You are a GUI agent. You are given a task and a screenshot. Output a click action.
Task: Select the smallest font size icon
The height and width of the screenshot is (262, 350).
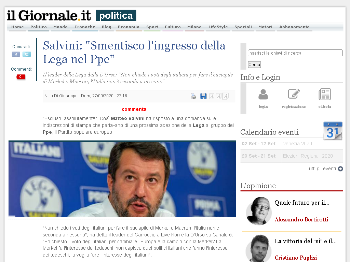(212, 96)
